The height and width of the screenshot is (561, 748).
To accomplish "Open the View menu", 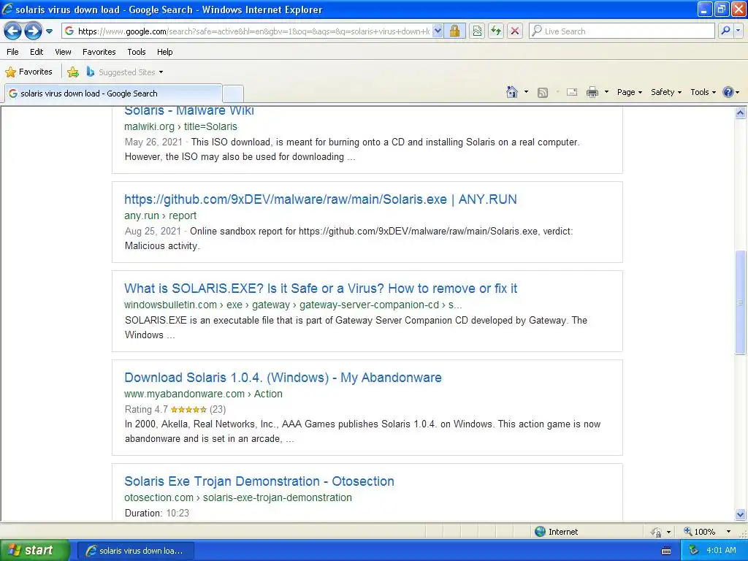I will [63, 52].
